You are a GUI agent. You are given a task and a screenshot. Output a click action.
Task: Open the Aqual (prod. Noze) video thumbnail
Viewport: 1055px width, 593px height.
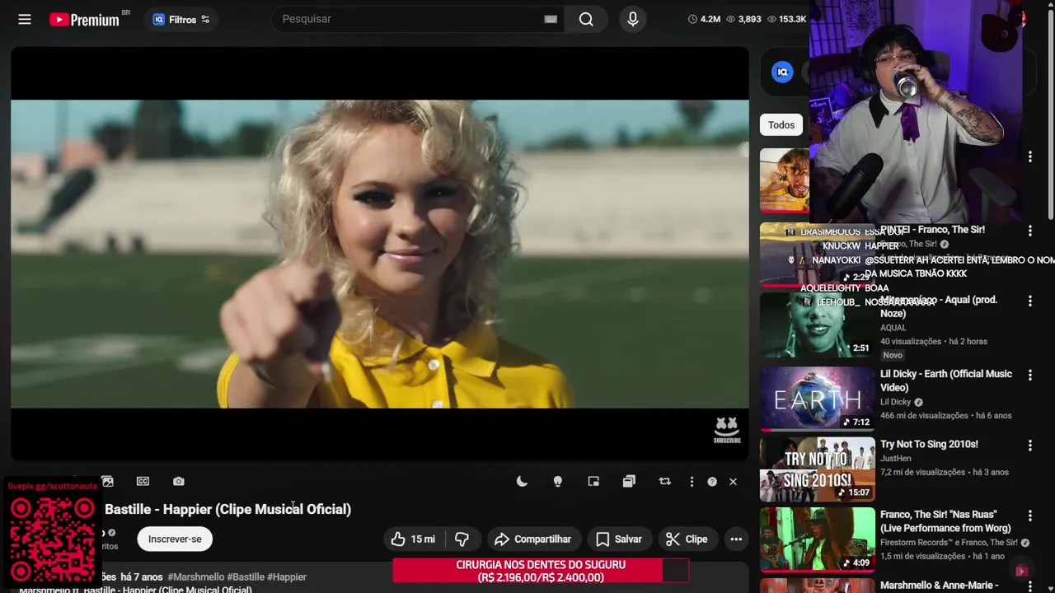coord(817,326)
